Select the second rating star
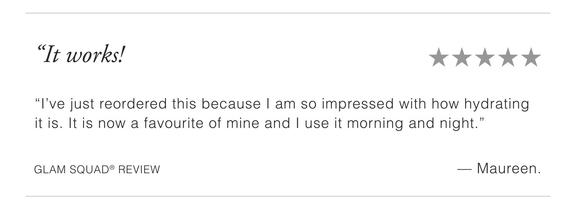 click(x=462, y=58)
